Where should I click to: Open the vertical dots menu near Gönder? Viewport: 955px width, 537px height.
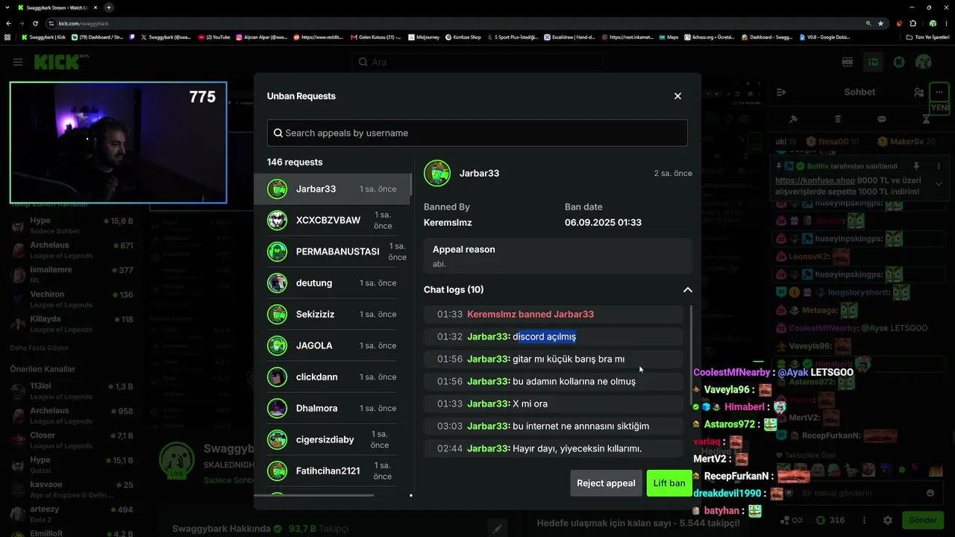point(865,520)
